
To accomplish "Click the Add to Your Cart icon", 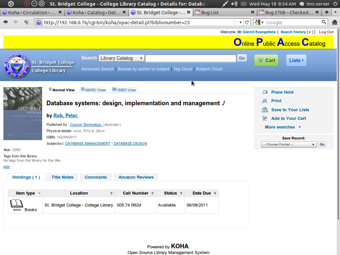I will click(265, 119).
